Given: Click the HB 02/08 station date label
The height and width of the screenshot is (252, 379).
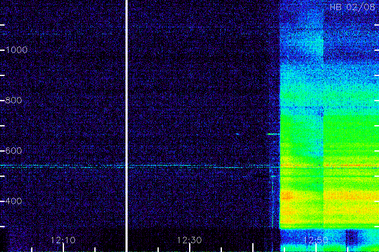Looking at the screenshot, I should pos(352,7).
